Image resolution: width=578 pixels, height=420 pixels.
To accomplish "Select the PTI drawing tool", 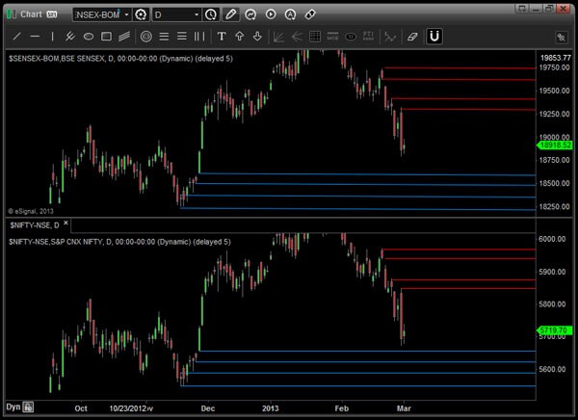I will pos(368,37).
